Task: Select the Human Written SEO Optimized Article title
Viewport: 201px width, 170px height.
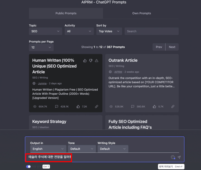Action: (x=54, y=66)
